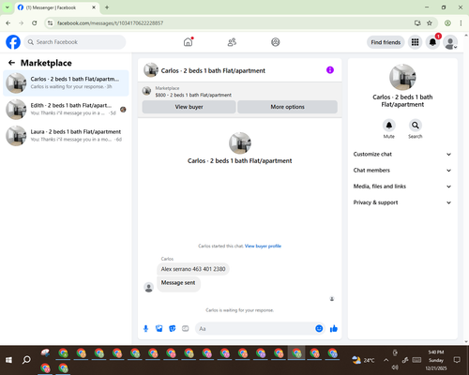The height and width of the screenshot is (375, 469).
Task: Click the View buyer button
Action: coord(189,107)
